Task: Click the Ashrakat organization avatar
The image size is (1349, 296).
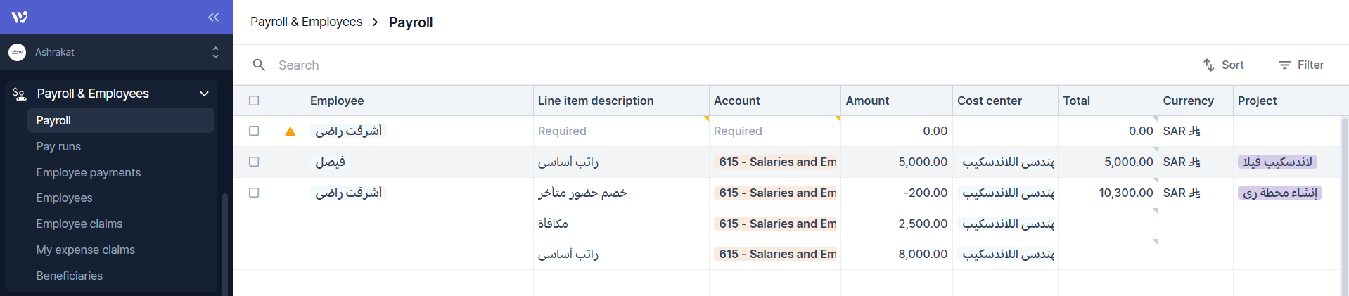Action: 18,52
